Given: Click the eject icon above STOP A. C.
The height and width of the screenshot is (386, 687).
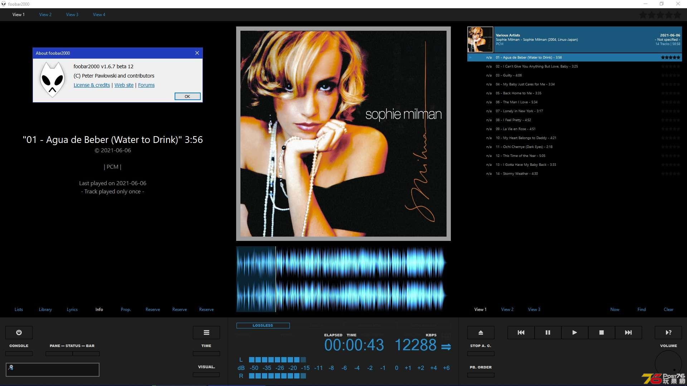Looking at the screenshot, I should pos(481,332).
